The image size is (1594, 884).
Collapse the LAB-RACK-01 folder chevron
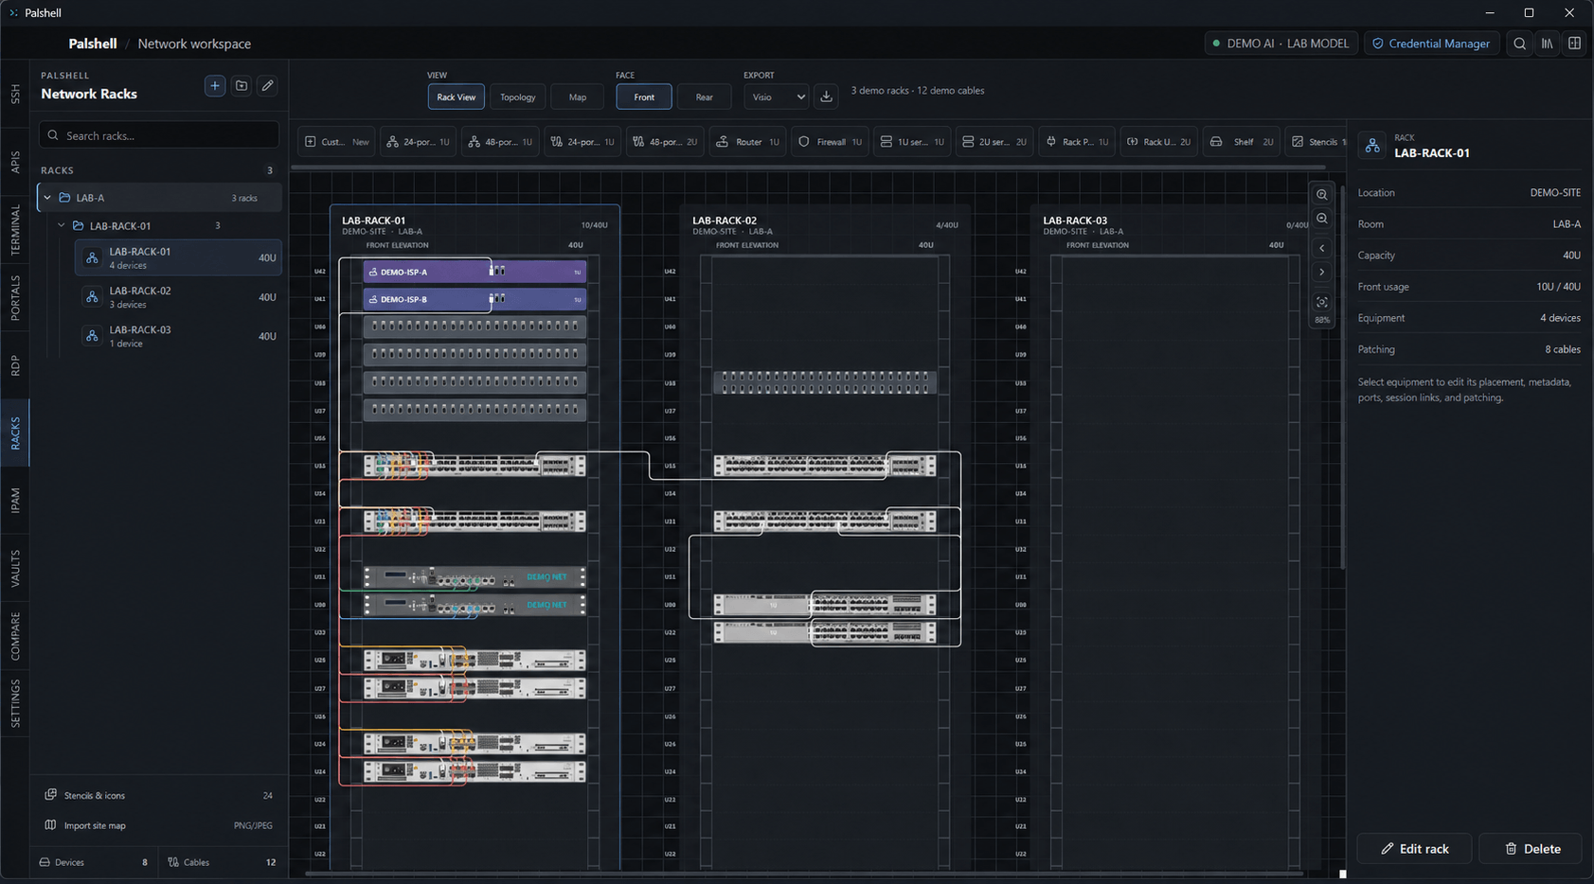pyautogui.click(x=62, y=226)
